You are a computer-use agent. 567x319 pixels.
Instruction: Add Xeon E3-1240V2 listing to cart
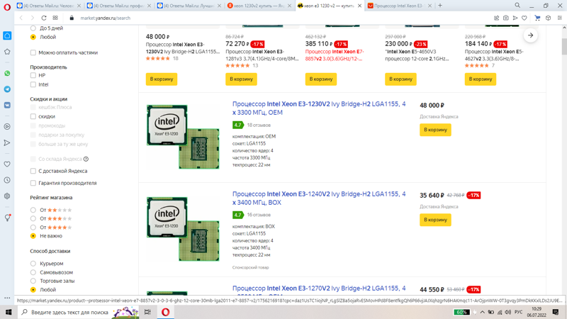[435, 220]
